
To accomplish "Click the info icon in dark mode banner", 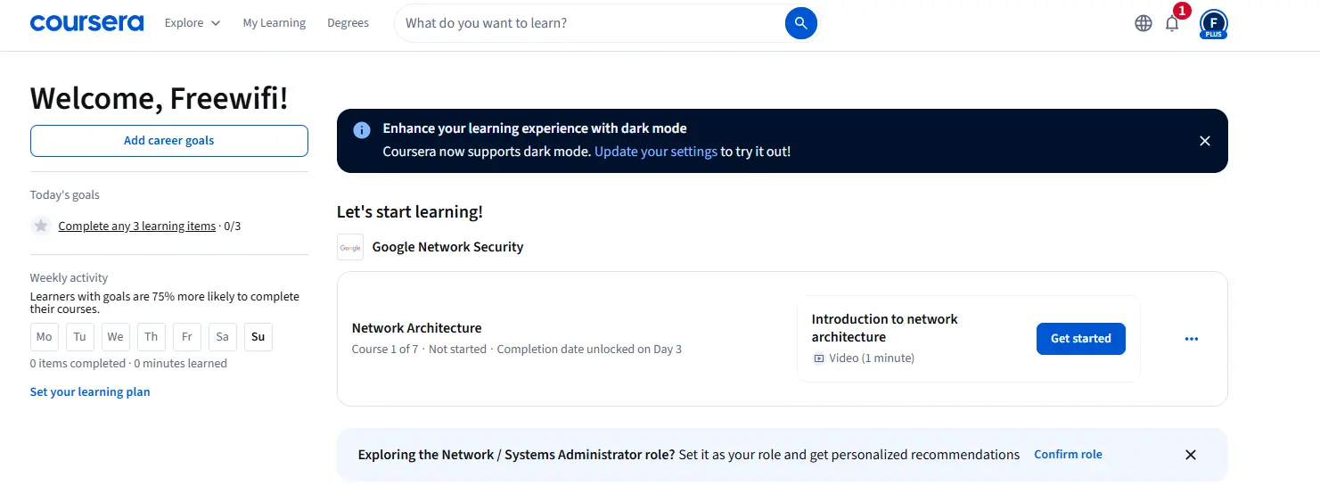I will (x=362, y=130).
